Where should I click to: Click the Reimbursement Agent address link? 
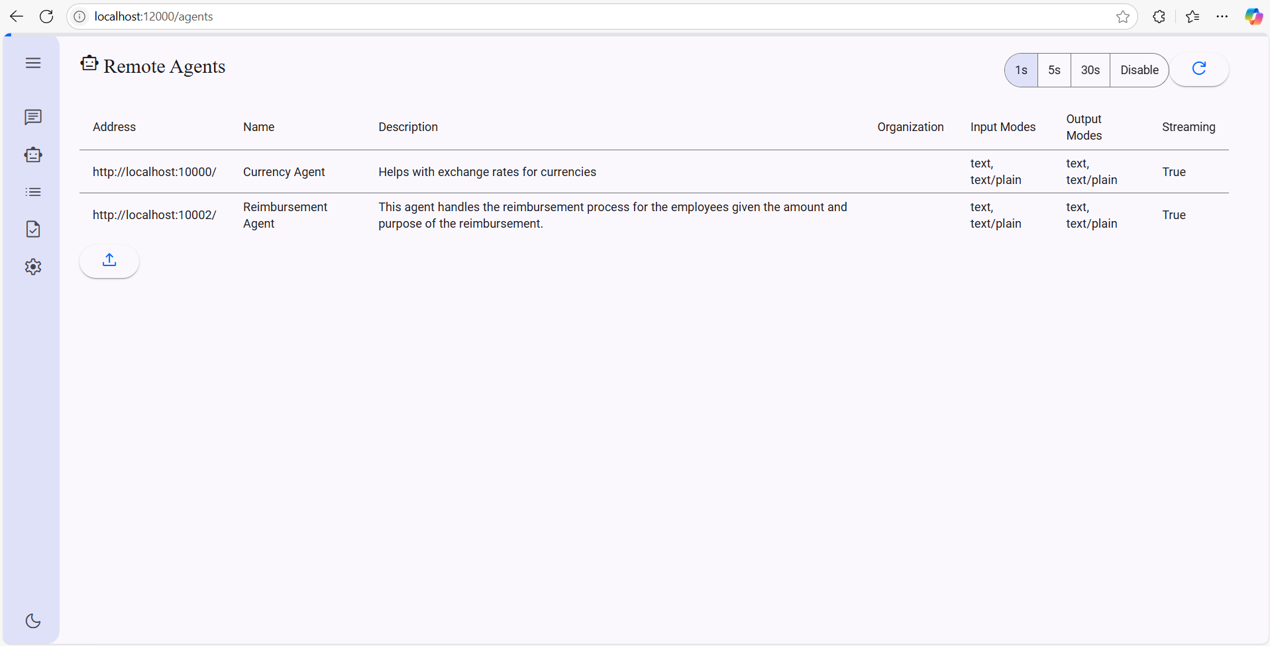[154, 214]
